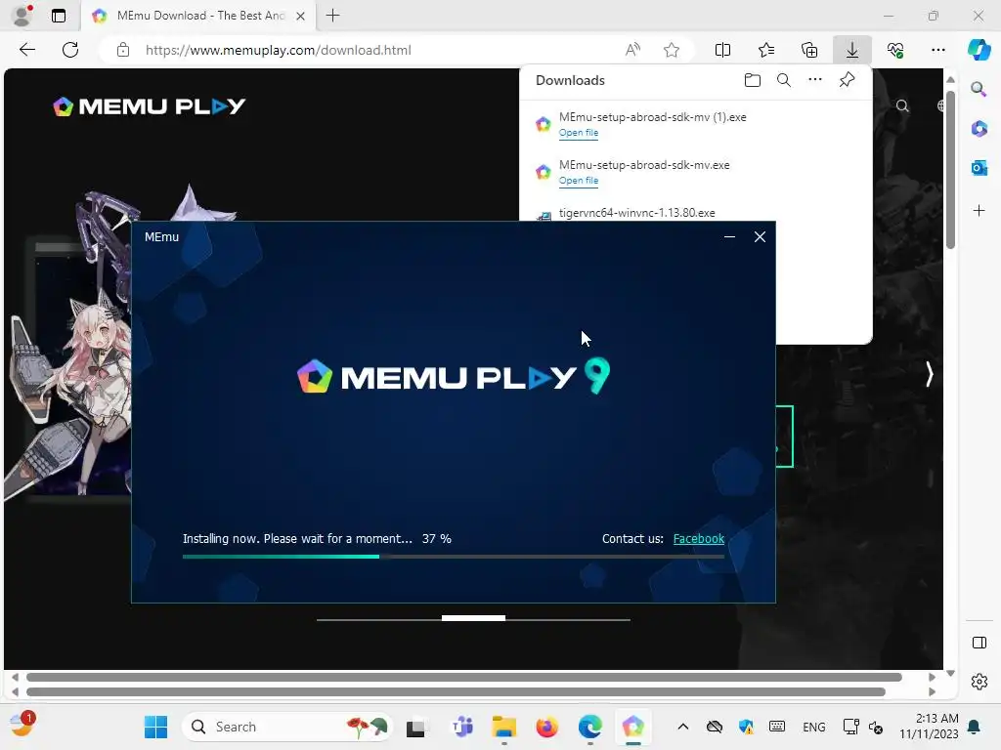Click the search icon on MEmu website
1001x750 pixels.
[901, 105]
